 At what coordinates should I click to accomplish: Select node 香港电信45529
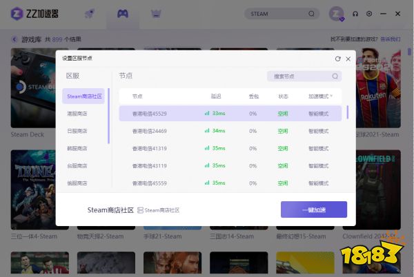click(230, 114)
